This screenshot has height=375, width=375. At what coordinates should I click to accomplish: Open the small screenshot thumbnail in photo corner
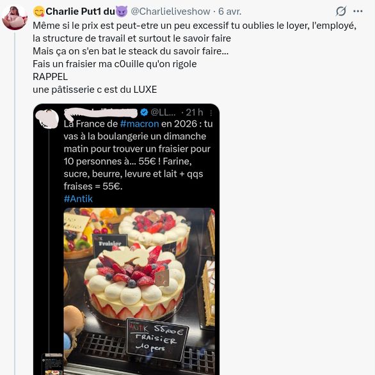point(52,364)
